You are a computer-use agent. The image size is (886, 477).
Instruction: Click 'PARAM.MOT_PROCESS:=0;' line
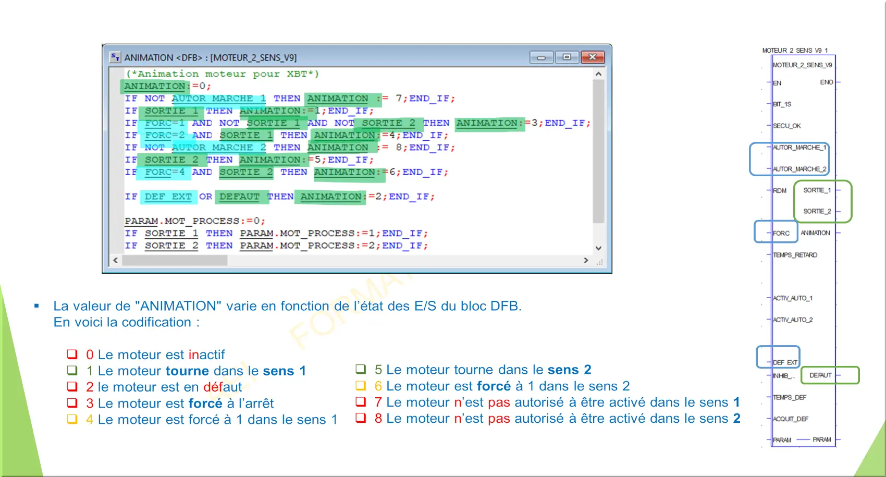195,221
